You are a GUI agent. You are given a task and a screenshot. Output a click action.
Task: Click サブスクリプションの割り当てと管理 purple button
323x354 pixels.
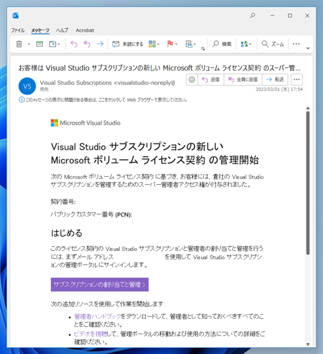100,285
